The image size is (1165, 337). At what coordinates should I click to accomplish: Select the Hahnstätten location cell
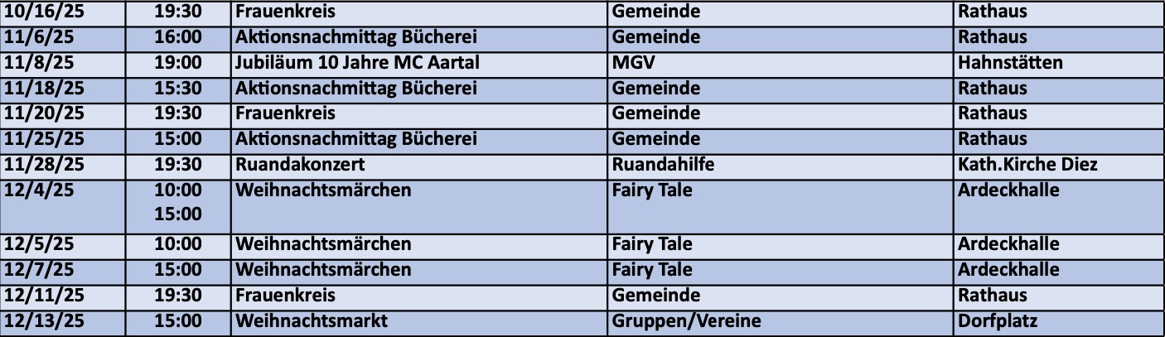coord(1009,63)
